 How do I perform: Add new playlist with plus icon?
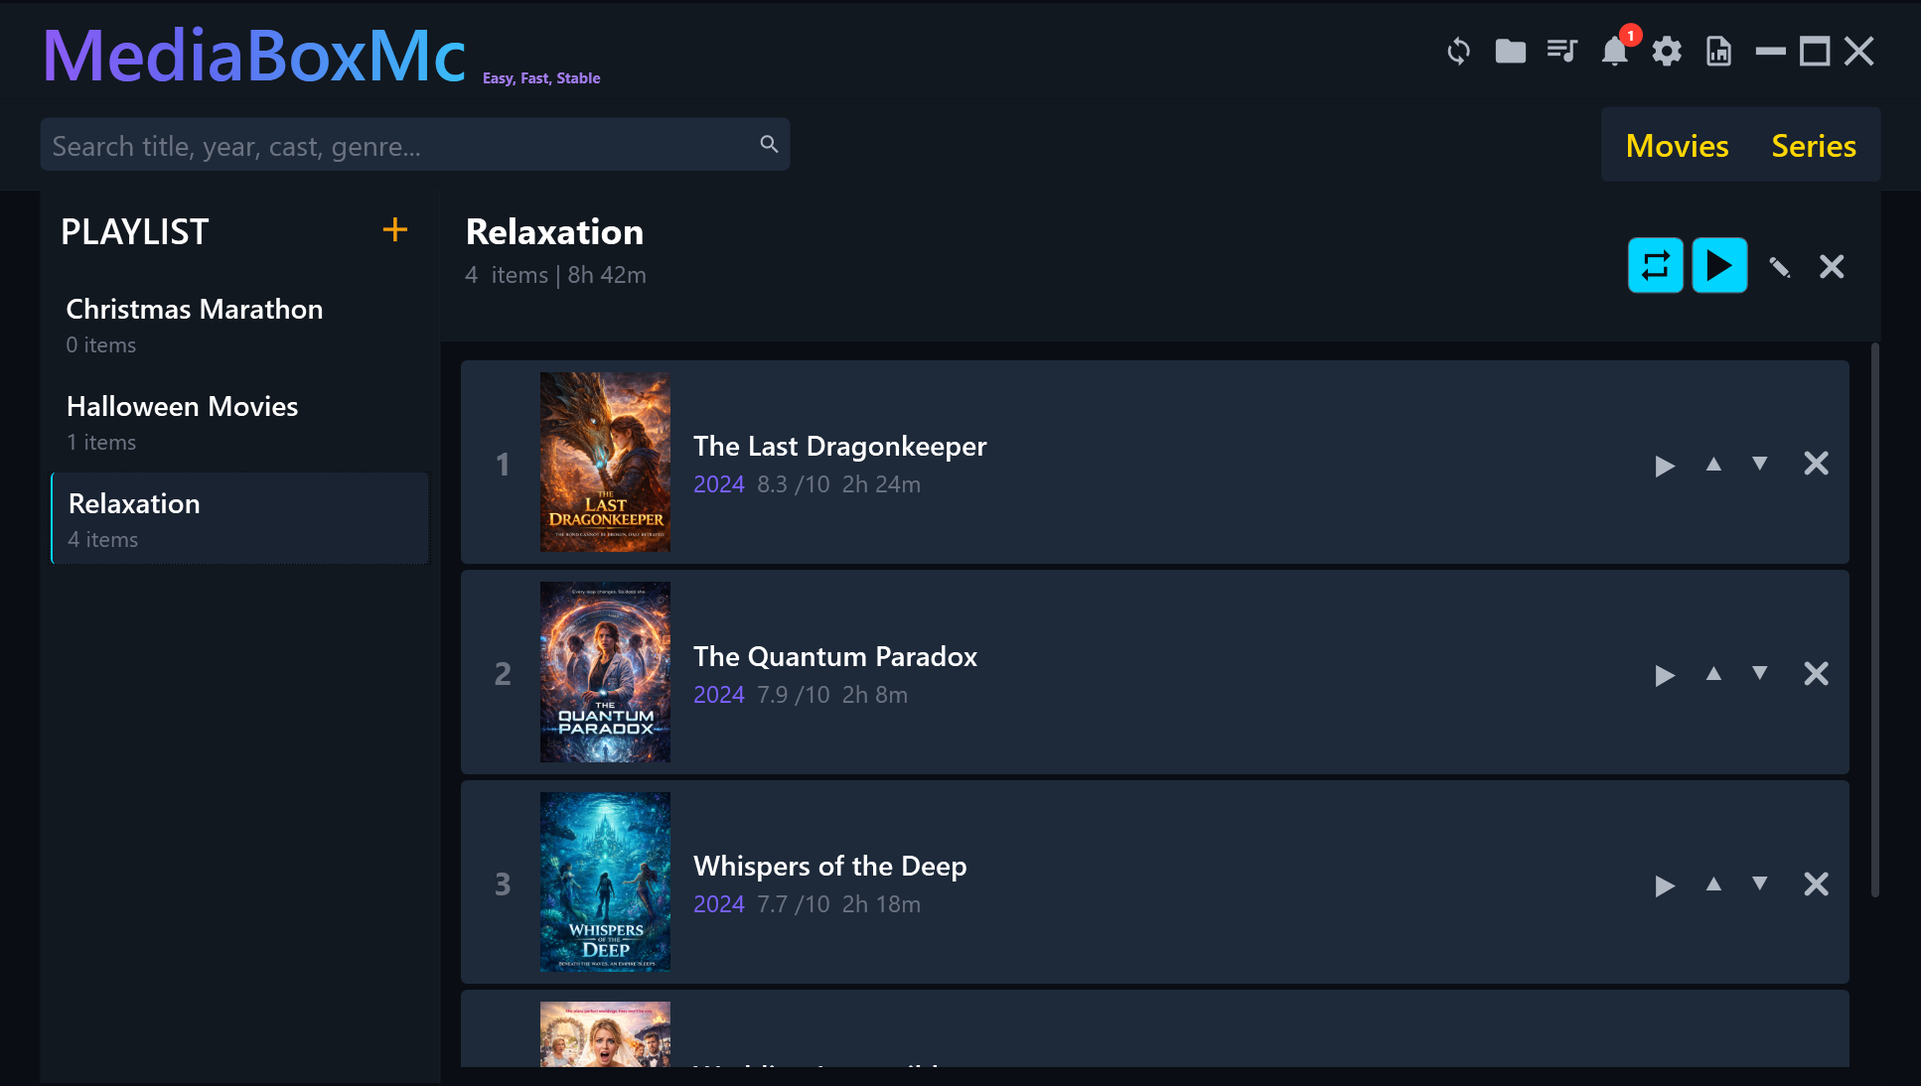coord(394,230)
